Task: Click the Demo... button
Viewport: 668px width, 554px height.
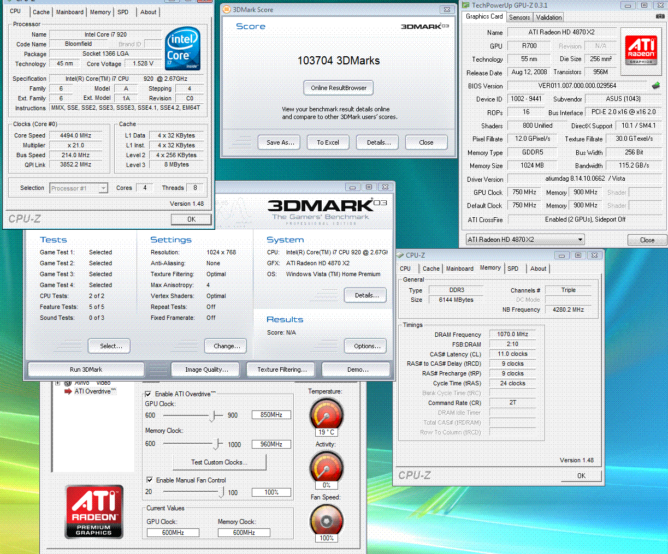Action: (x=357, y=370)
